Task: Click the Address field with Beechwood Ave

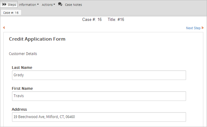Action: point(99,117)
